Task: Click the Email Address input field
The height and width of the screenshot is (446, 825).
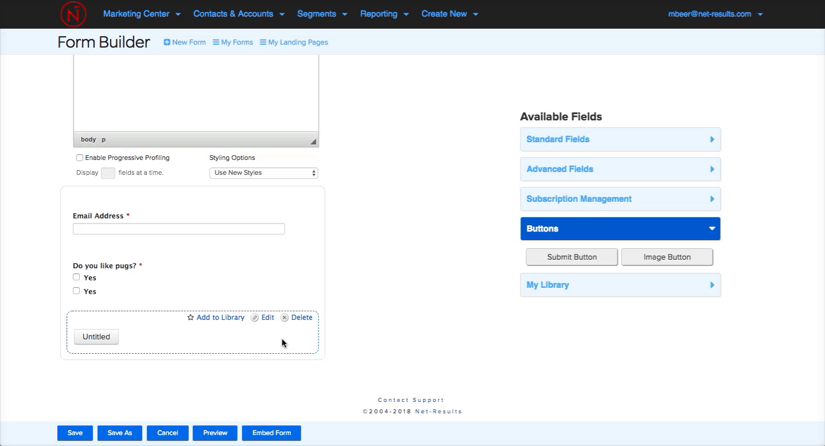Action: click(179, 229)
